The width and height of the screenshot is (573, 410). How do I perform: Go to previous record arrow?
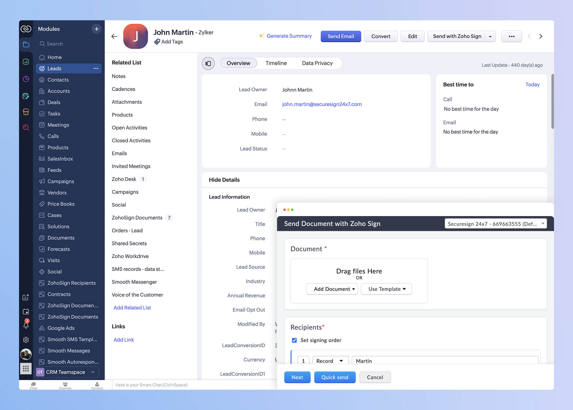click(x=529, y=36)
